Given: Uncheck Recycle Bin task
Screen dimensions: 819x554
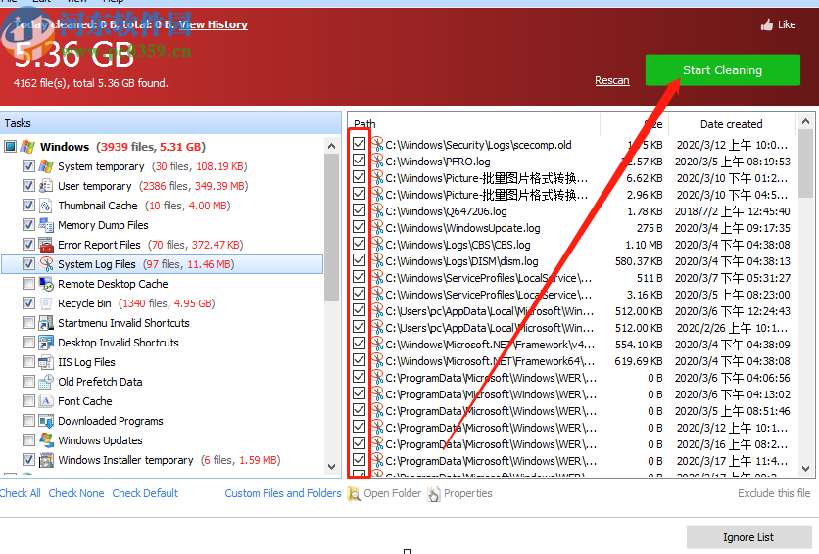Looking at the screenshot, I should coord(28,303).
